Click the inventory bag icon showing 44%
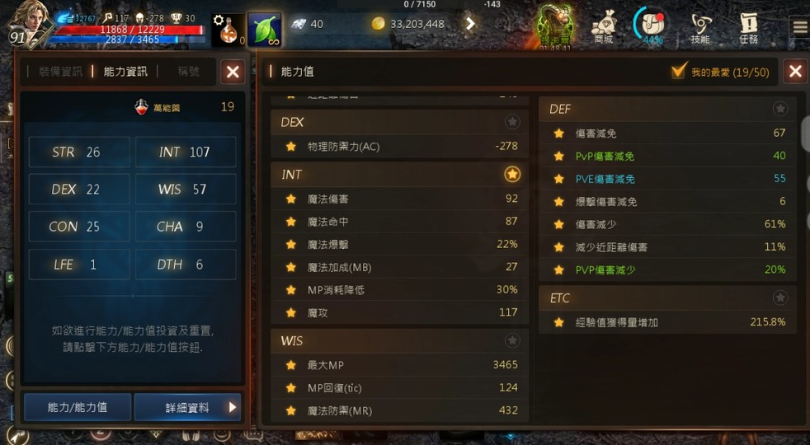Image resolution: width=810 pixels, height=445 pixels. 652,26
